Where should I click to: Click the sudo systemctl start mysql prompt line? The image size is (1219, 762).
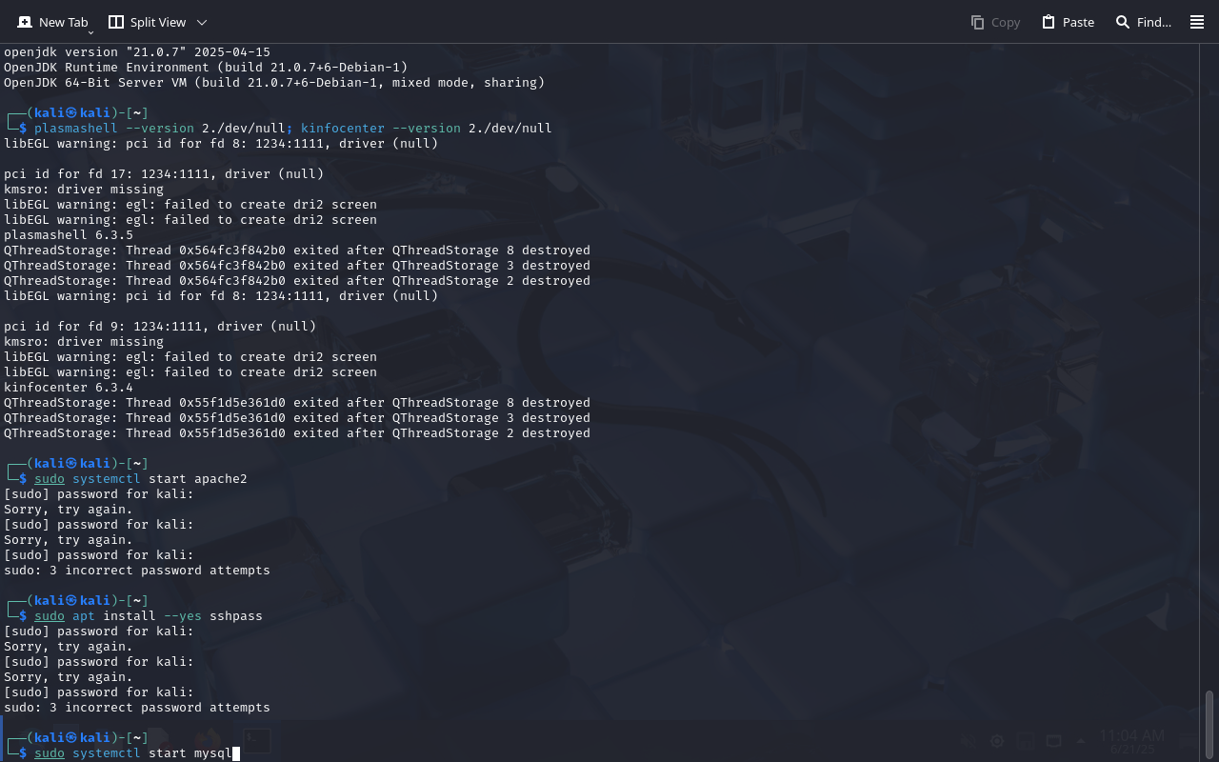coord(133,753)
